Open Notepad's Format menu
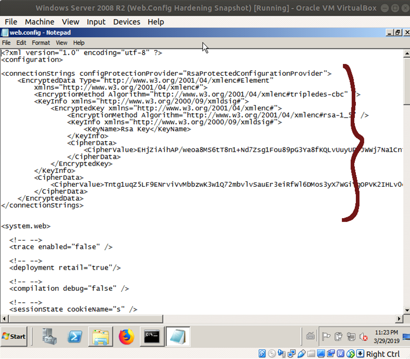Image resolution: width=410 pixels, height=359 pixels. coord(41,43)
